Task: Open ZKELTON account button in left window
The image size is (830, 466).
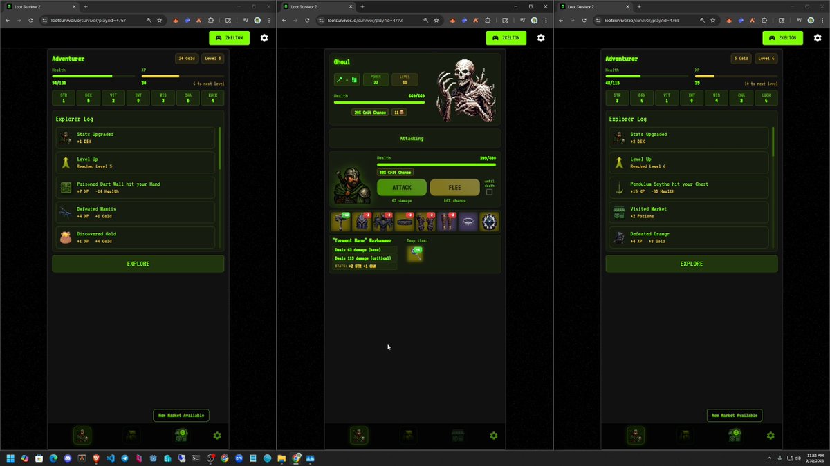Action: click(x=229, y=38)
